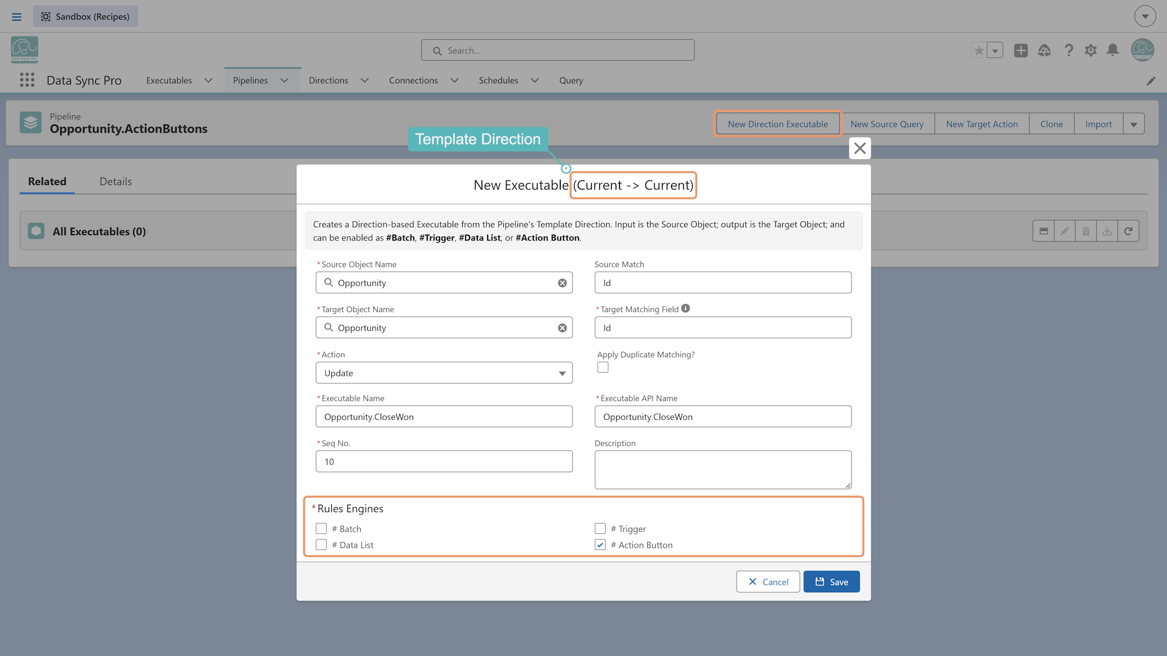Expand the Connections nav chevron

tap(454, 81)
